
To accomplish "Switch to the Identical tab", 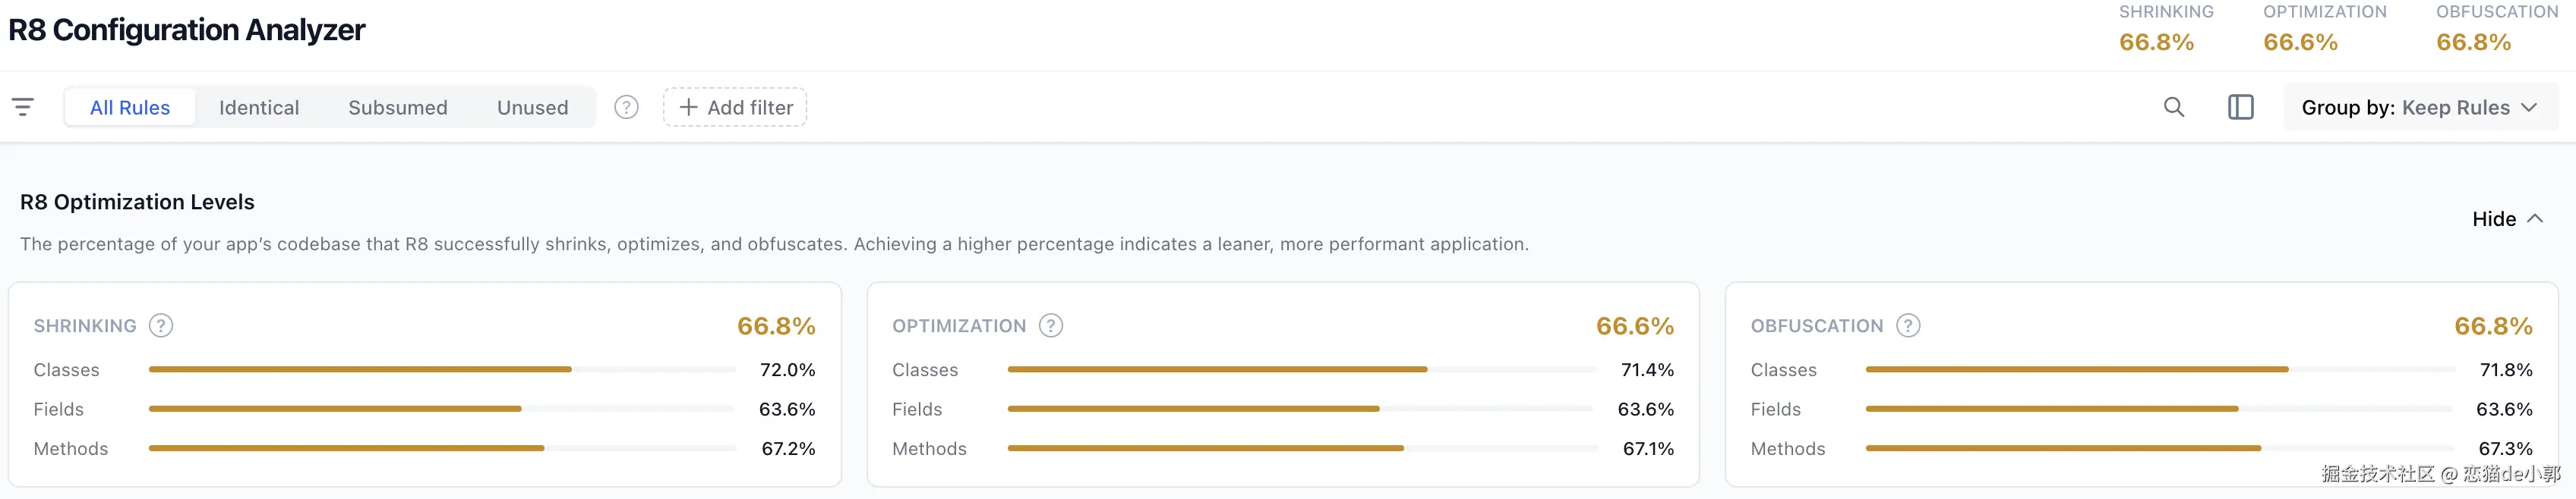I will click(x=259, y=107).
